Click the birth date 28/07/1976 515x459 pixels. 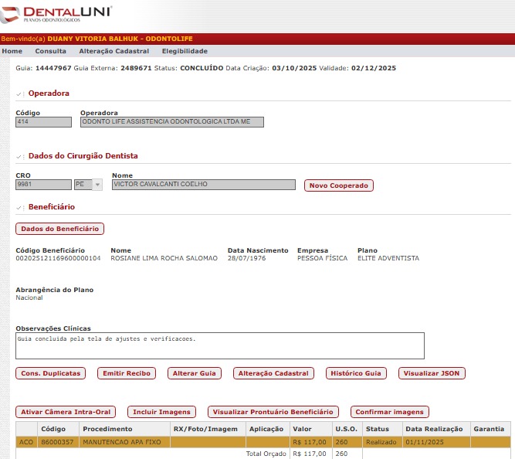[x=246, y=258]
